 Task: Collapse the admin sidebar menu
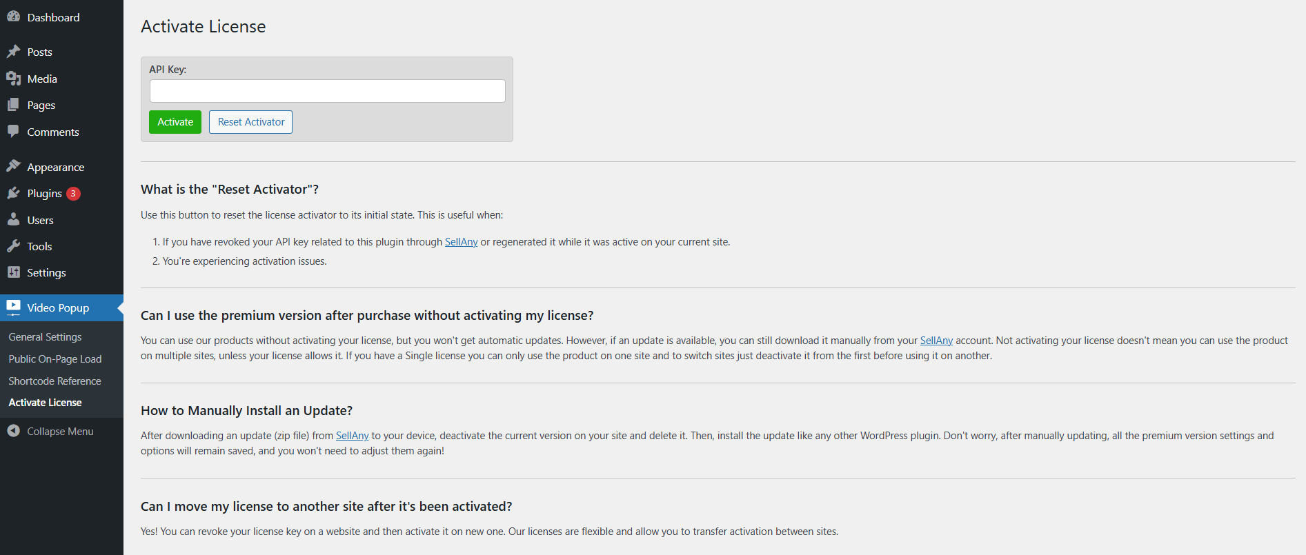point(50,431)
